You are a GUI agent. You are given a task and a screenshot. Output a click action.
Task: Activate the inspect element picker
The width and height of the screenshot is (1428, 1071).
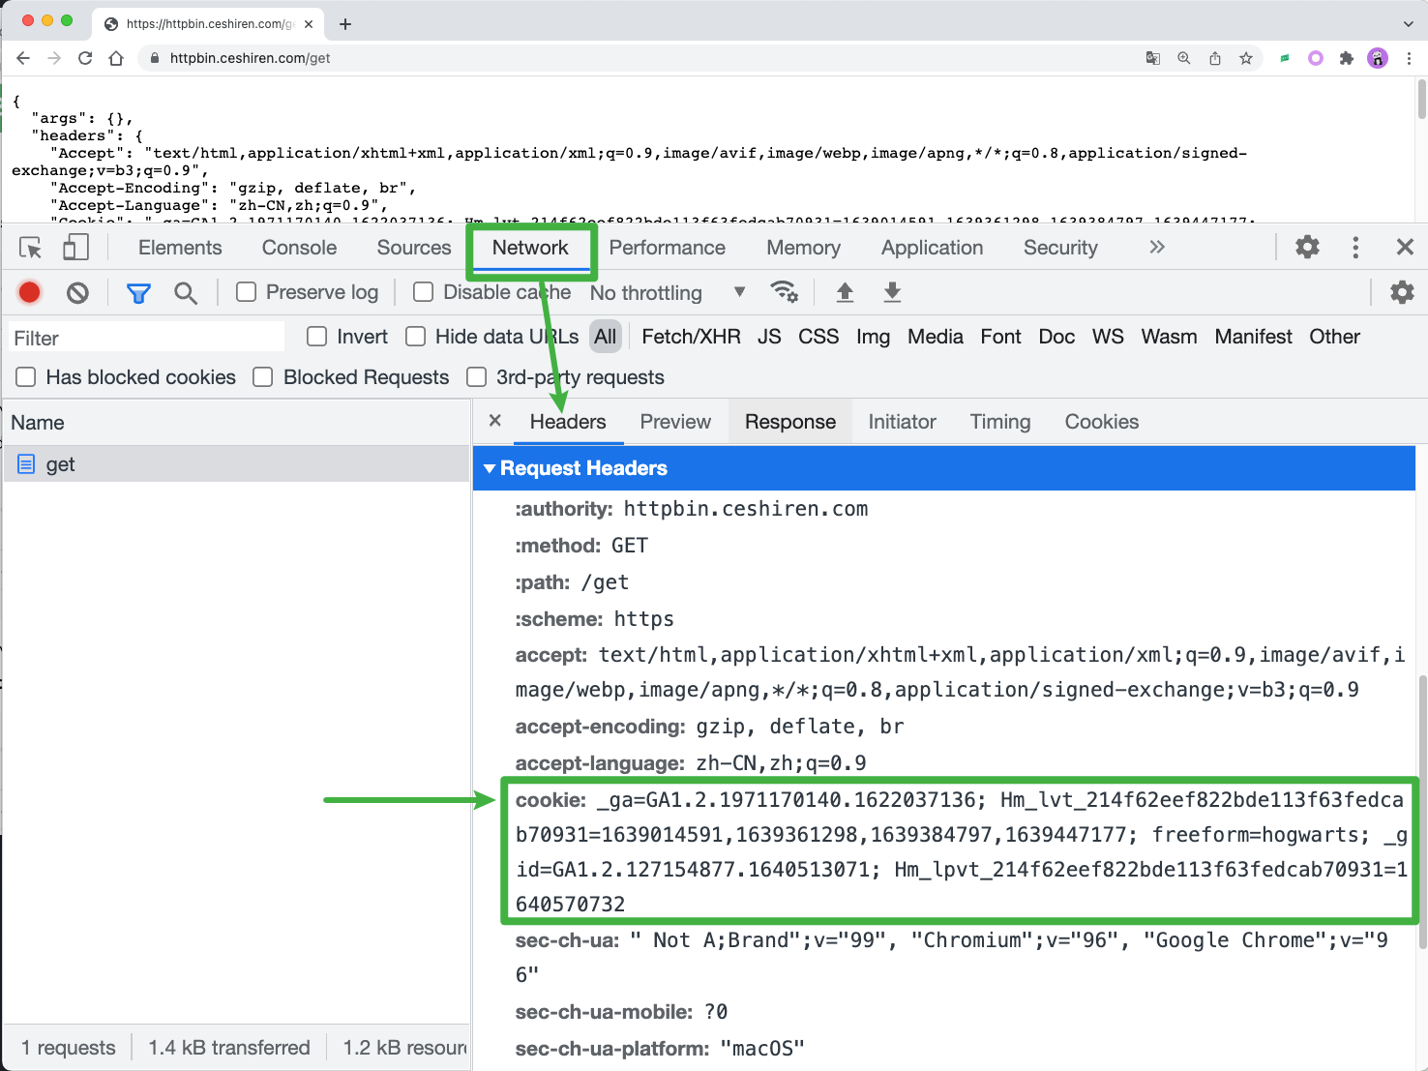point(31,248)
